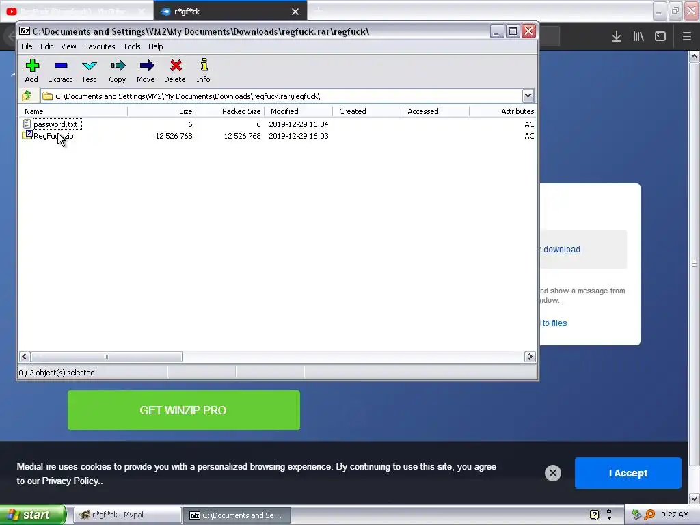Sort by Accessed column header
700x525 pixels.
435,111
